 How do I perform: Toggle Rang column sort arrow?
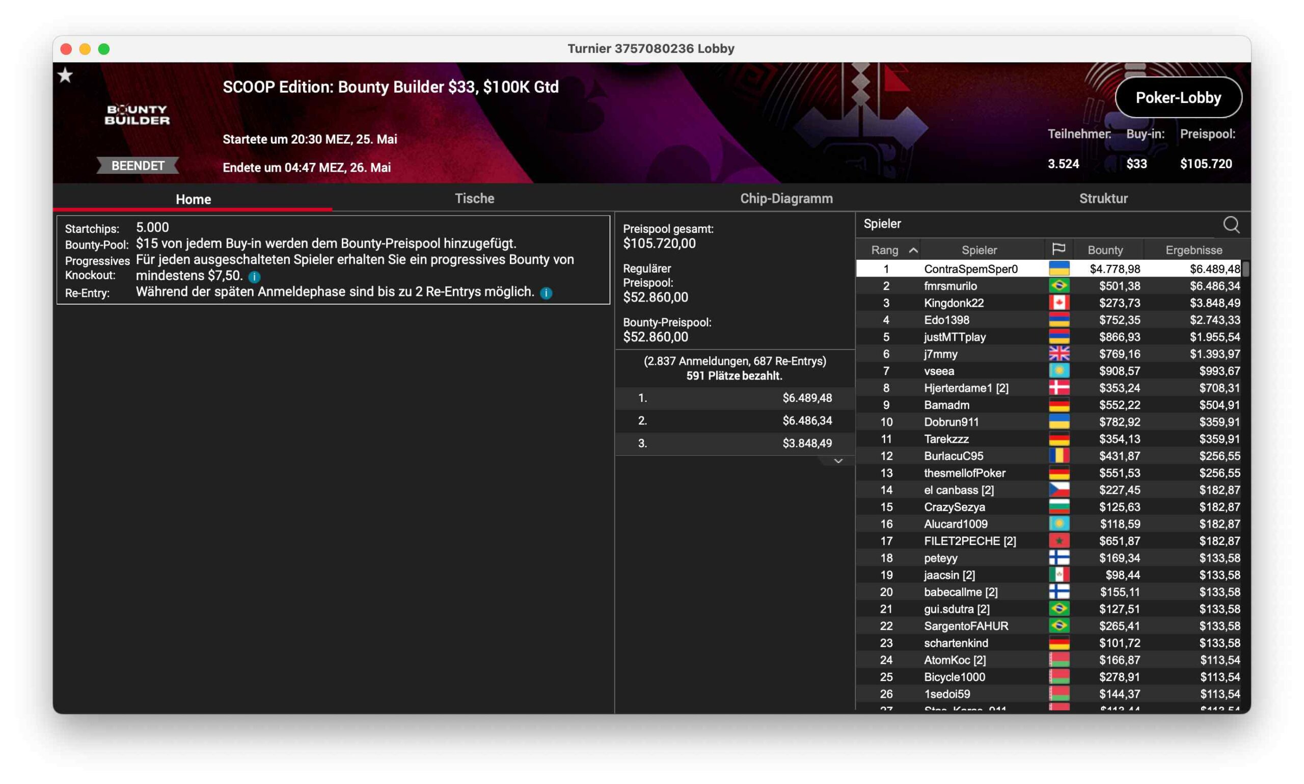[913, 251]
